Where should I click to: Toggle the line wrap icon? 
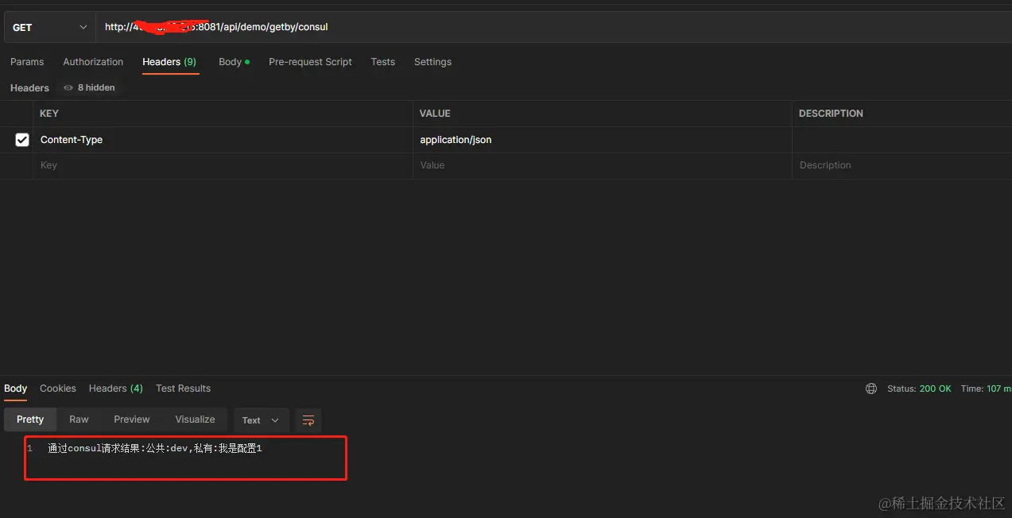[308, 420]
